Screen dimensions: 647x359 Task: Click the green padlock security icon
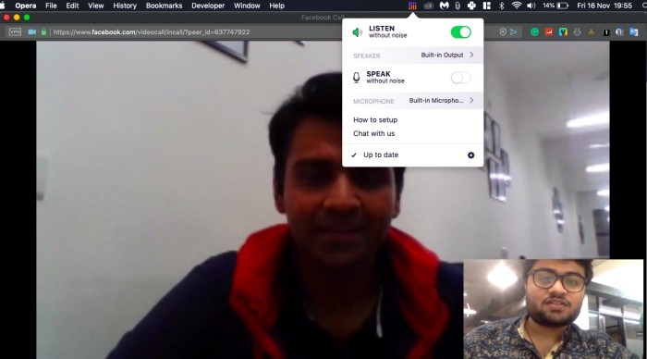pyautogui.click(x=43, y=31)
